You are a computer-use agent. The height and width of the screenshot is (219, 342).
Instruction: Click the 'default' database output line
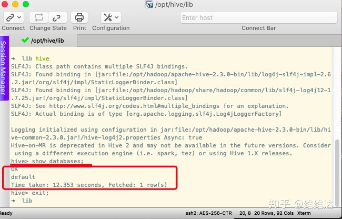tap(23, 177)
